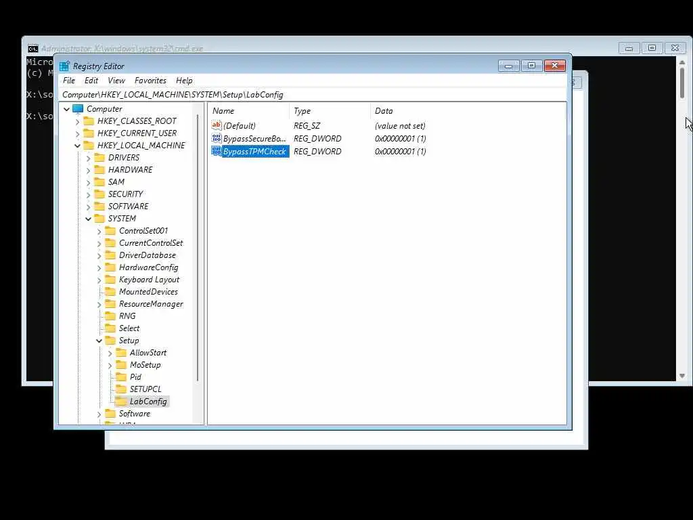Viewport: 693px width, 520px height.
Task: Collapse the Setup key chevron
Action: 99,341
